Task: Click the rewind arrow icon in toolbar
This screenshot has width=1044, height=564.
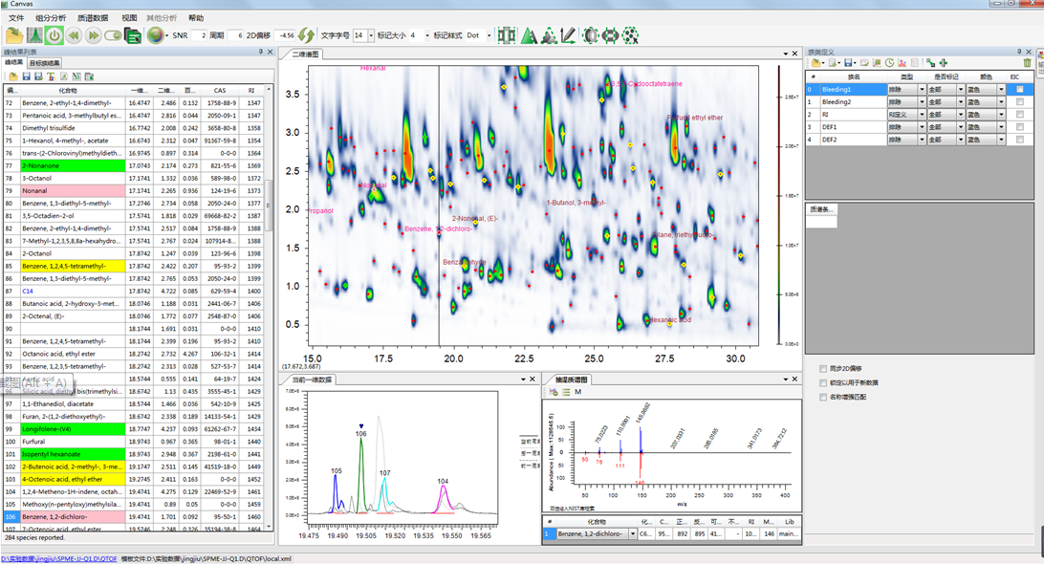Action: tap(74, 35)
